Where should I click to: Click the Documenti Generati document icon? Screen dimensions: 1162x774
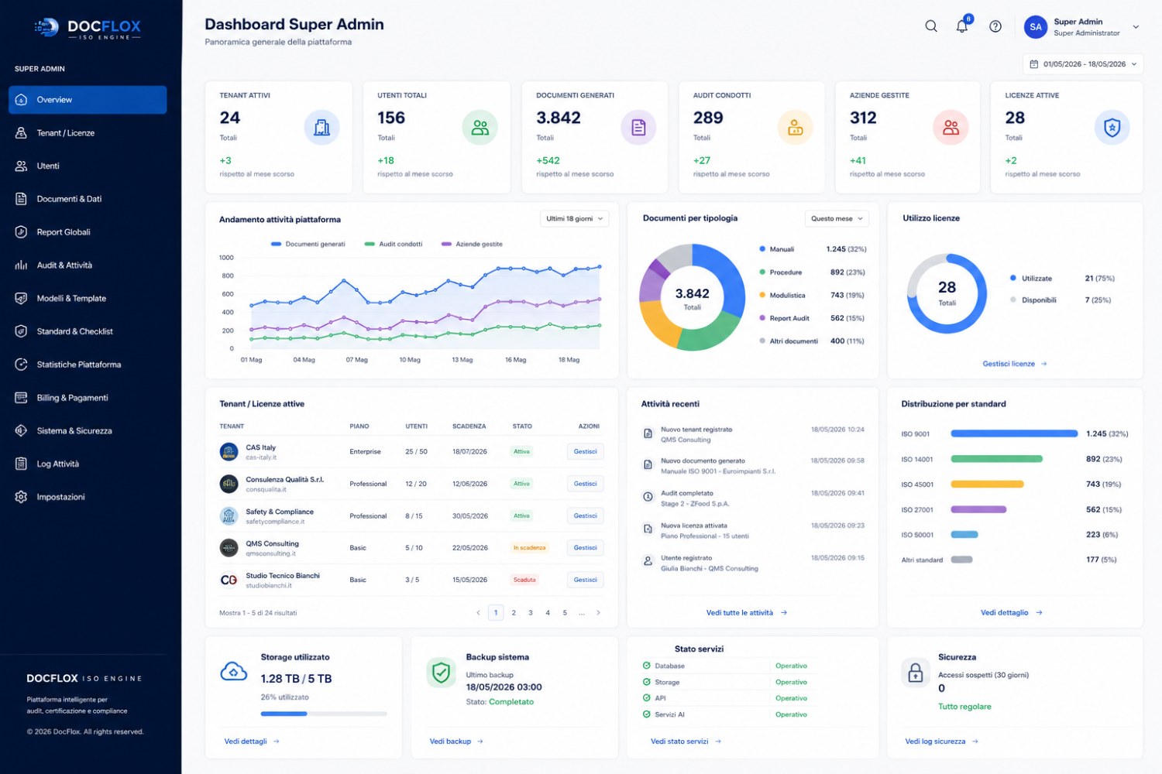638,128
